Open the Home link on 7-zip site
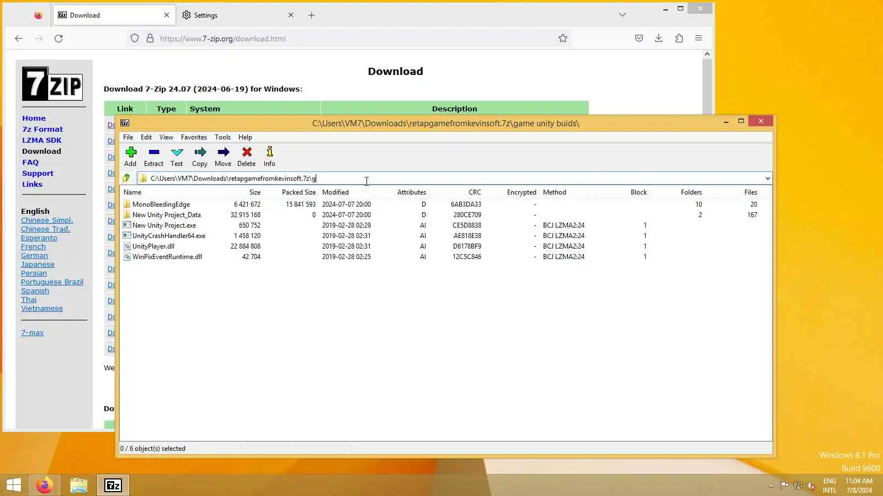The width and height of the screenshot is (883, 496). tap(34, 118)
